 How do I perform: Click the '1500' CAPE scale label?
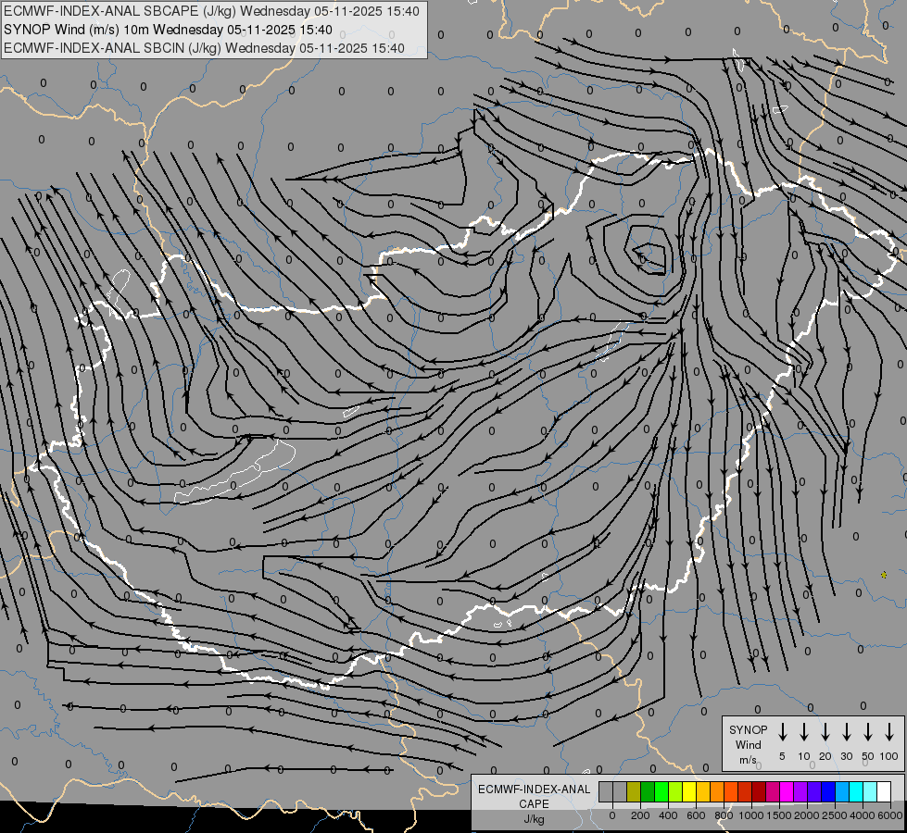(778, 815)
